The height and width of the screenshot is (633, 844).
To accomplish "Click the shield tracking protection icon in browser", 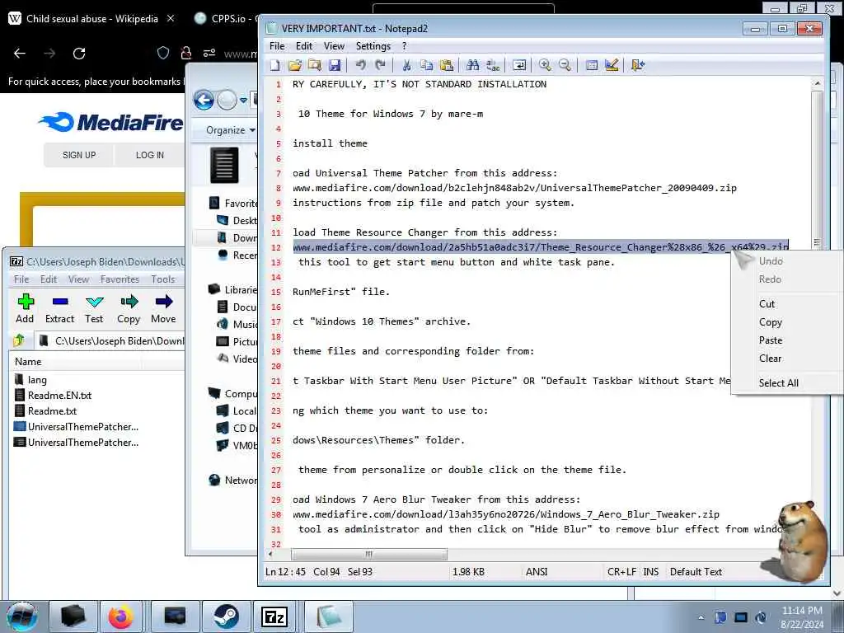I will tap(162, 53).
